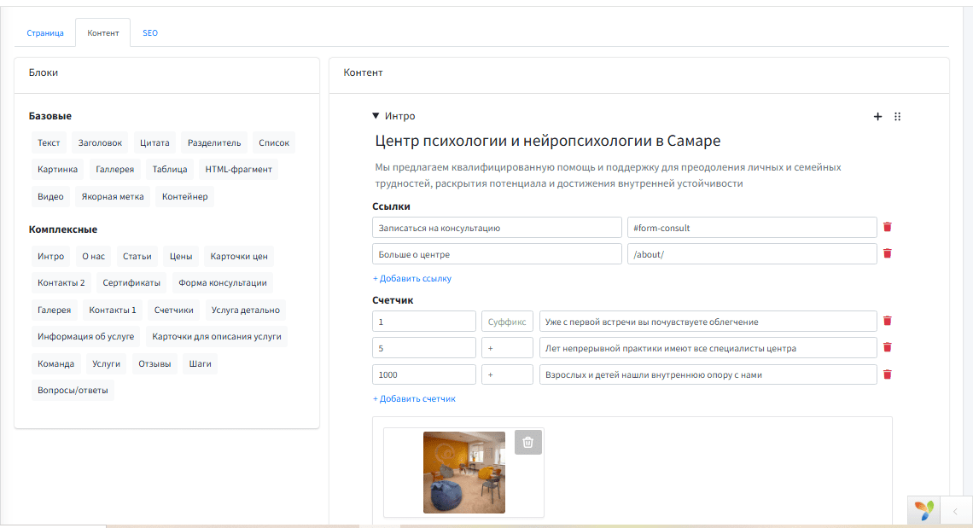Click the Добавить ссылку link
Viewport: 973px width, 528px height.
412,279
